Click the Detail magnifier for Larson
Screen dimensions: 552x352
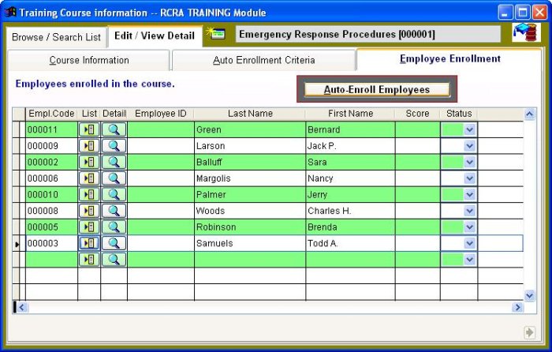(x=114, y=146)
